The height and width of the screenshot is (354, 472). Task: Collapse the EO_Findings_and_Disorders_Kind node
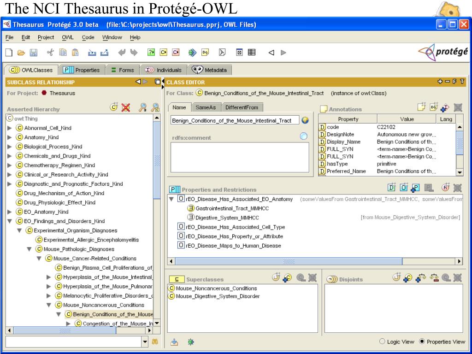point(10,221)
